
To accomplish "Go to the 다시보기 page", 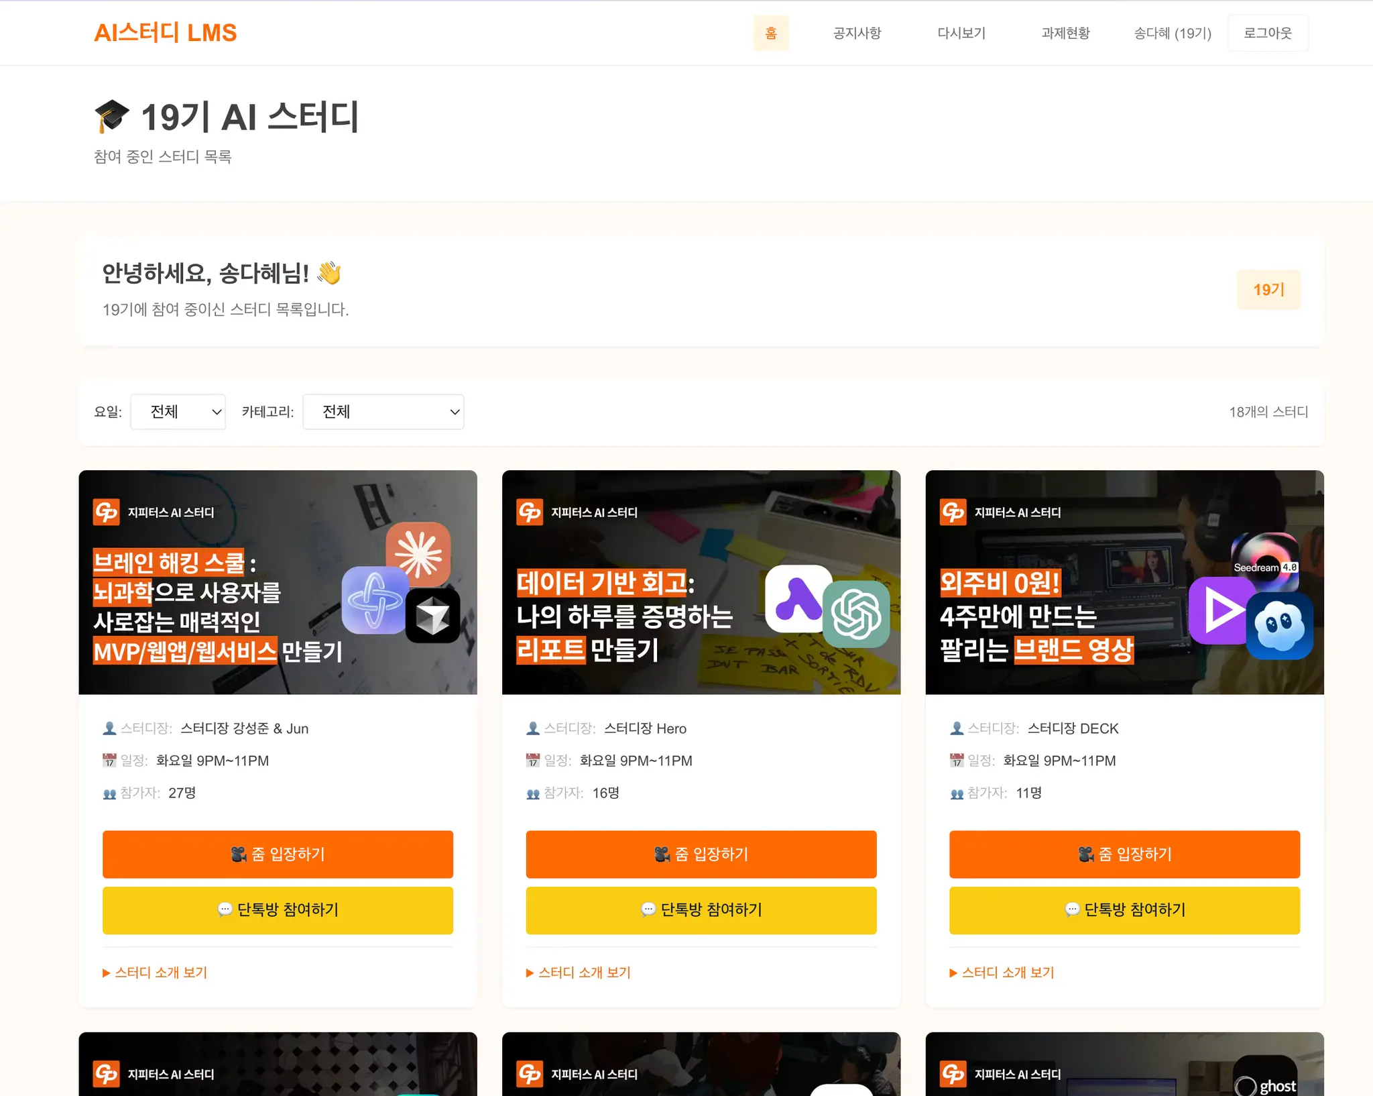I will pos(961,33).
